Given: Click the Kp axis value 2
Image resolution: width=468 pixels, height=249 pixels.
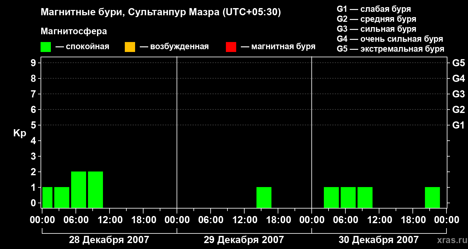Looking at the screenshot, I should point(34,172).
